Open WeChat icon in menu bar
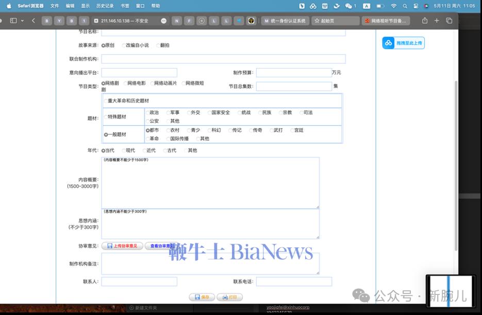482x315 pixels. tap(348, 6)
